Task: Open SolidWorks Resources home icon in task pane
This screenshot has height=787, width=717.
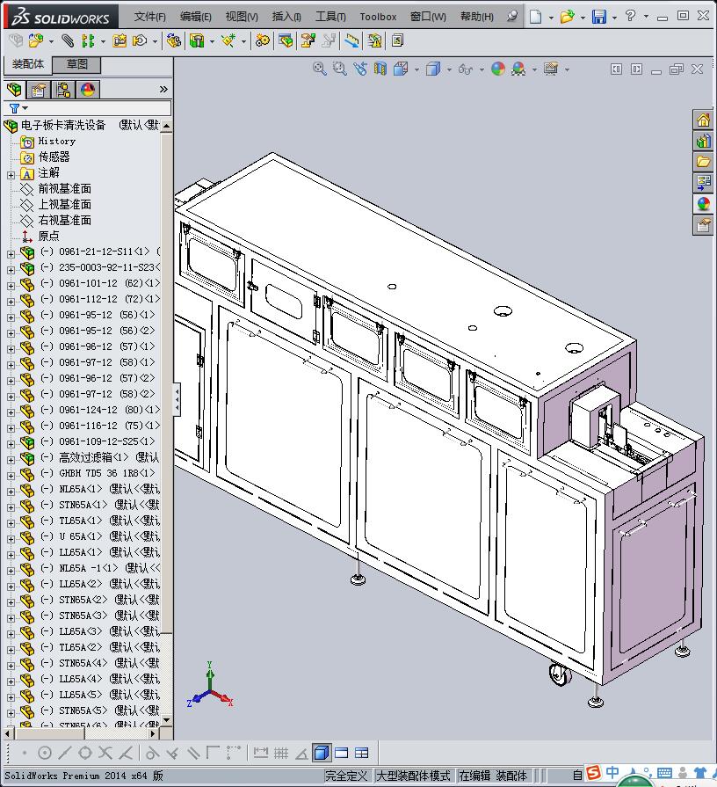Action: tap(703, 120)
